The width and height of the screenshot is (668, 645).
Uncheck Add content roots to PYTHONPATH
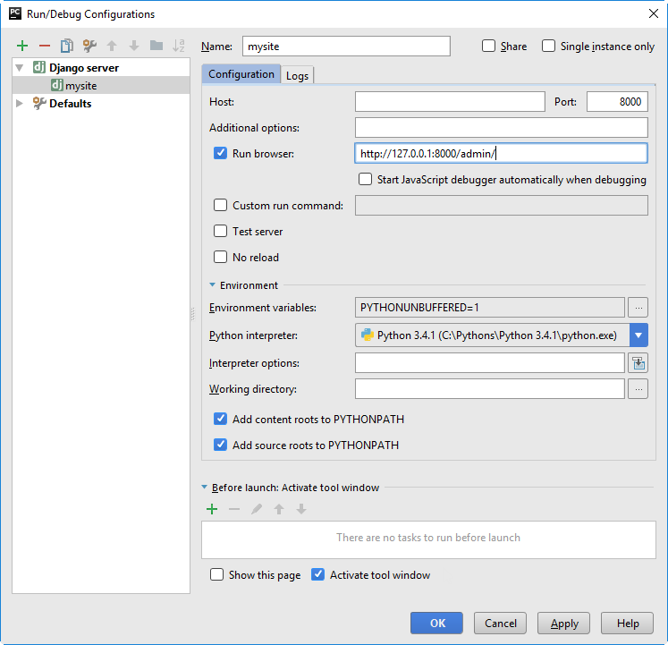tap(220, 419)
